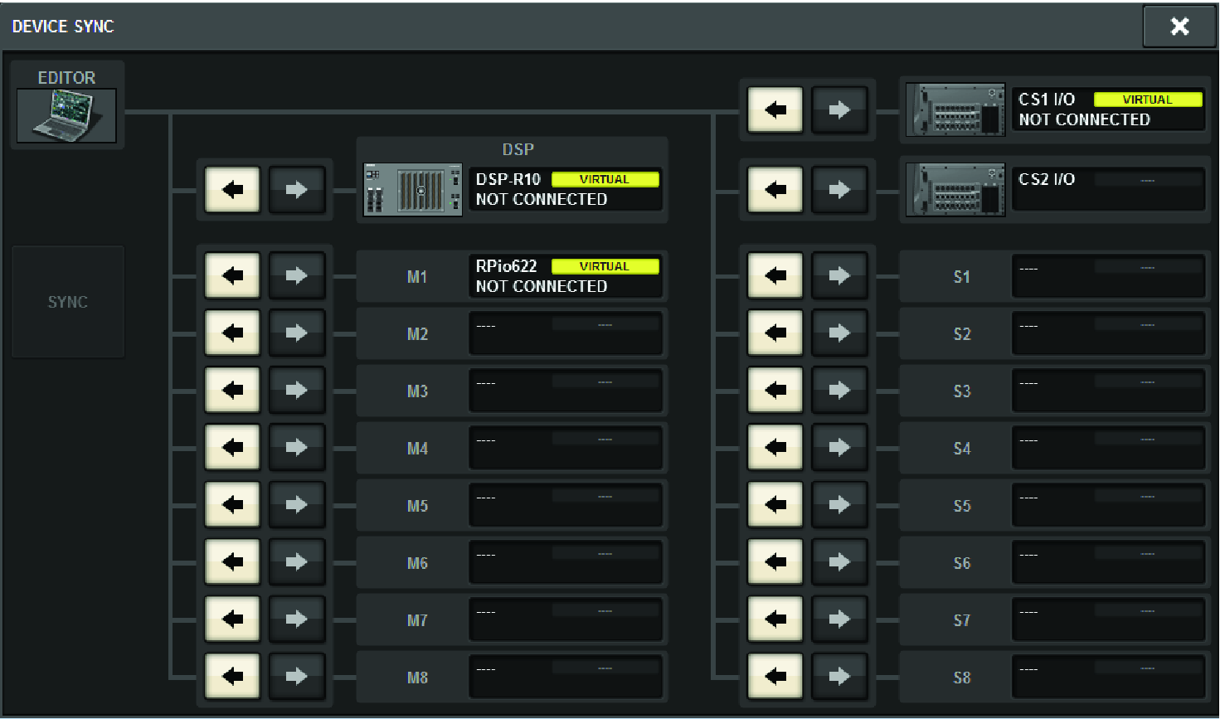This screenshot has height=719, width=1220.
Task: Click the right arrow for M8
Action: pos(296,677)
